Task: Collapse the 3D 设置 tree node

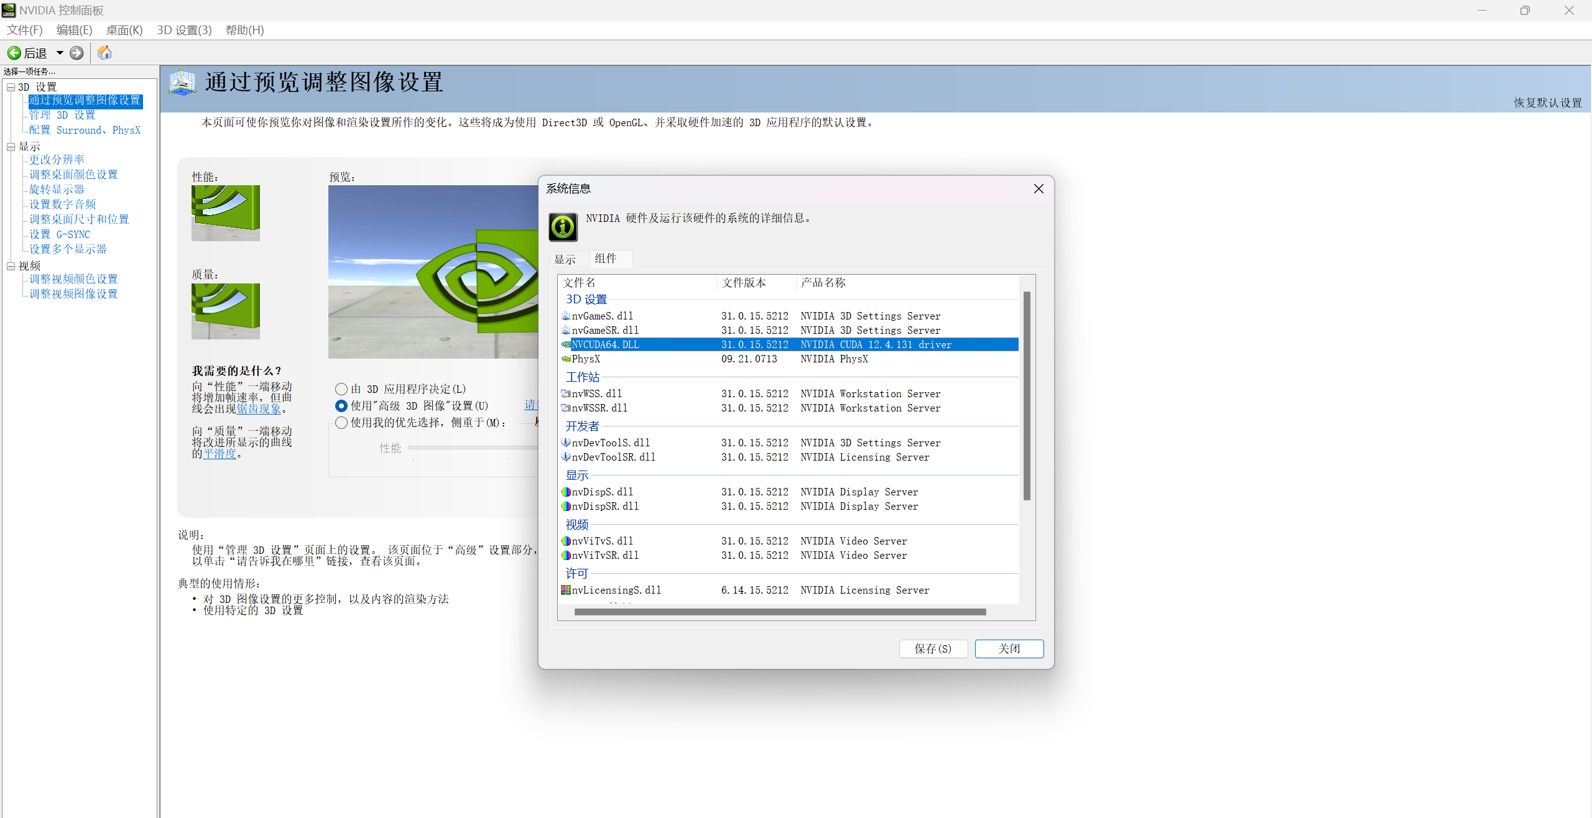Action: point(11,87)
